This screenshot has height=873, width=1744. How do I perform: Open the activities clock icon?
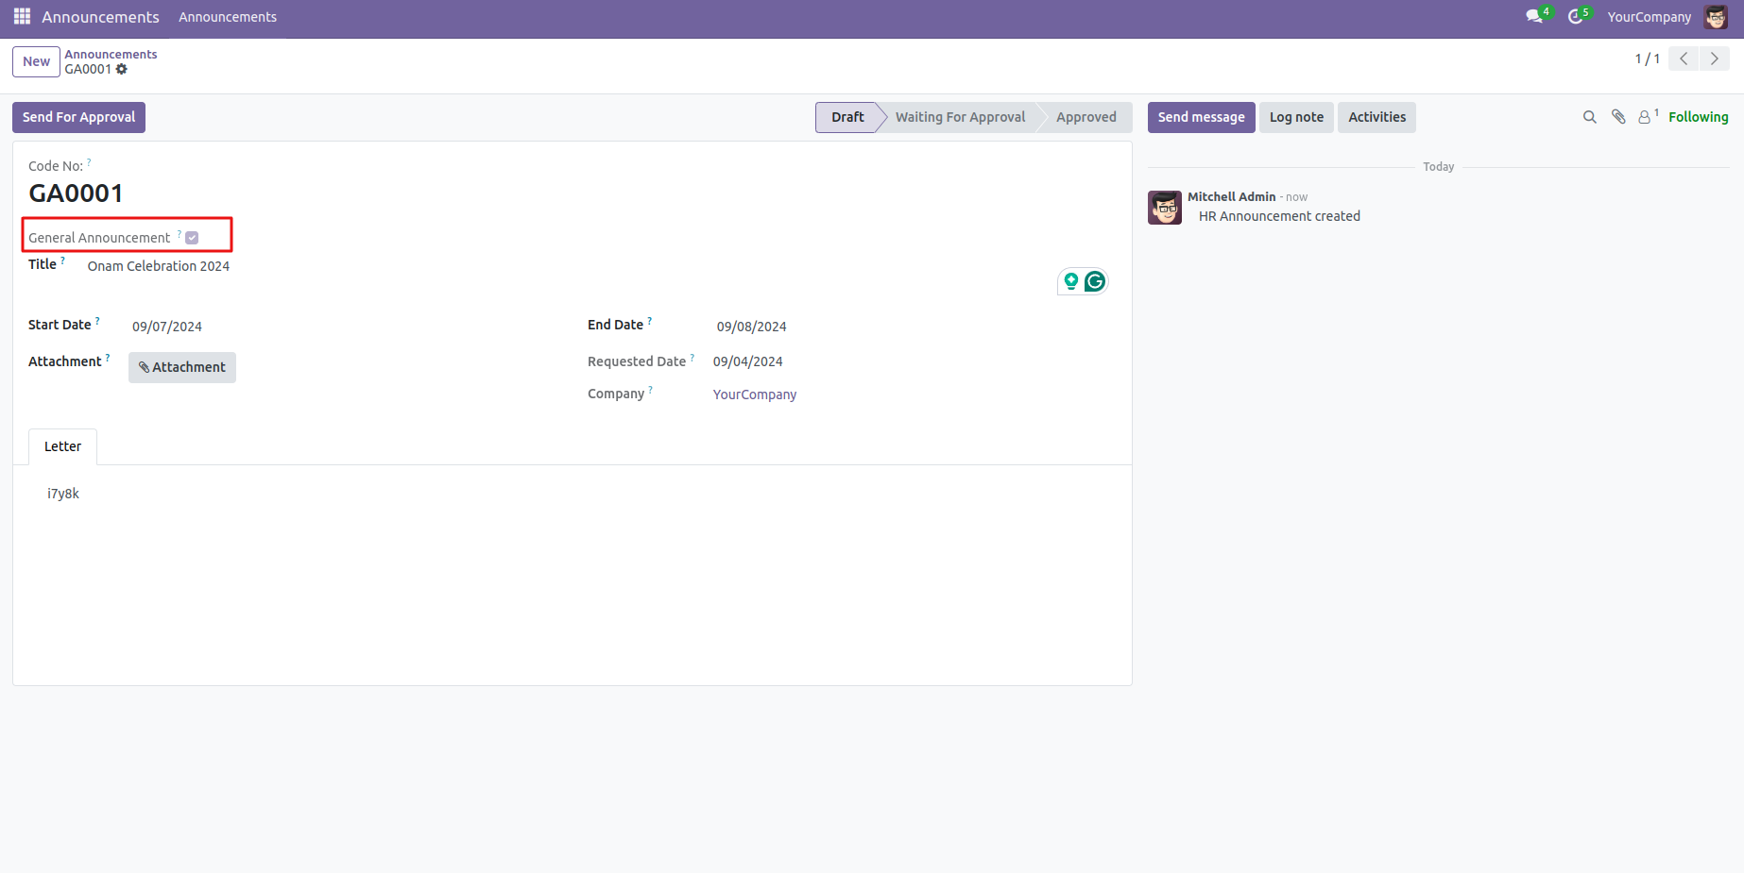pyautogui.click(x=1576, y=17)
